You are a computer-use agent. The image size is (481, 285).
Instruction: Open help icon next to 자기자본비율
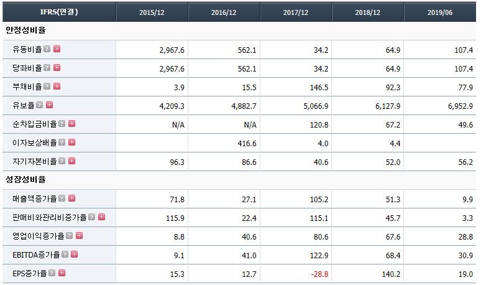click(62, 161)
